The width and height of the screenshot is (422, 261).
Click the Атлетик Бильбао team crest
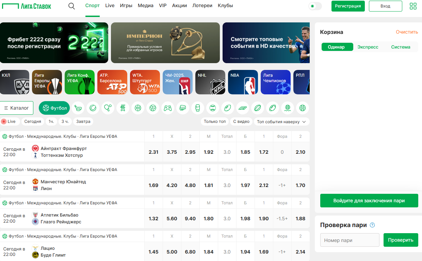coord(35,215)
